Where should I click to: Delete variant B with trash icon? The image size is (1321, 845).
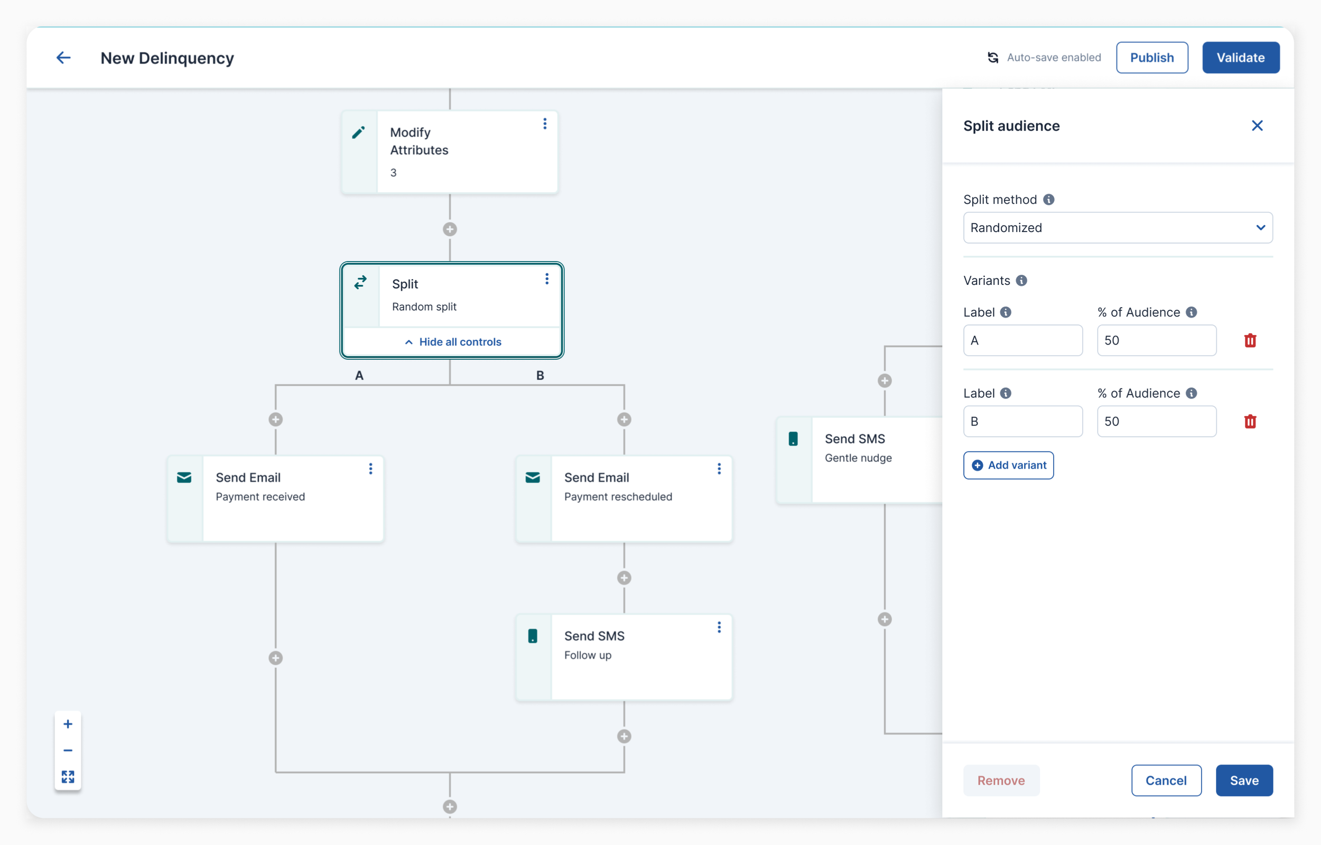tap(1250, 421)
